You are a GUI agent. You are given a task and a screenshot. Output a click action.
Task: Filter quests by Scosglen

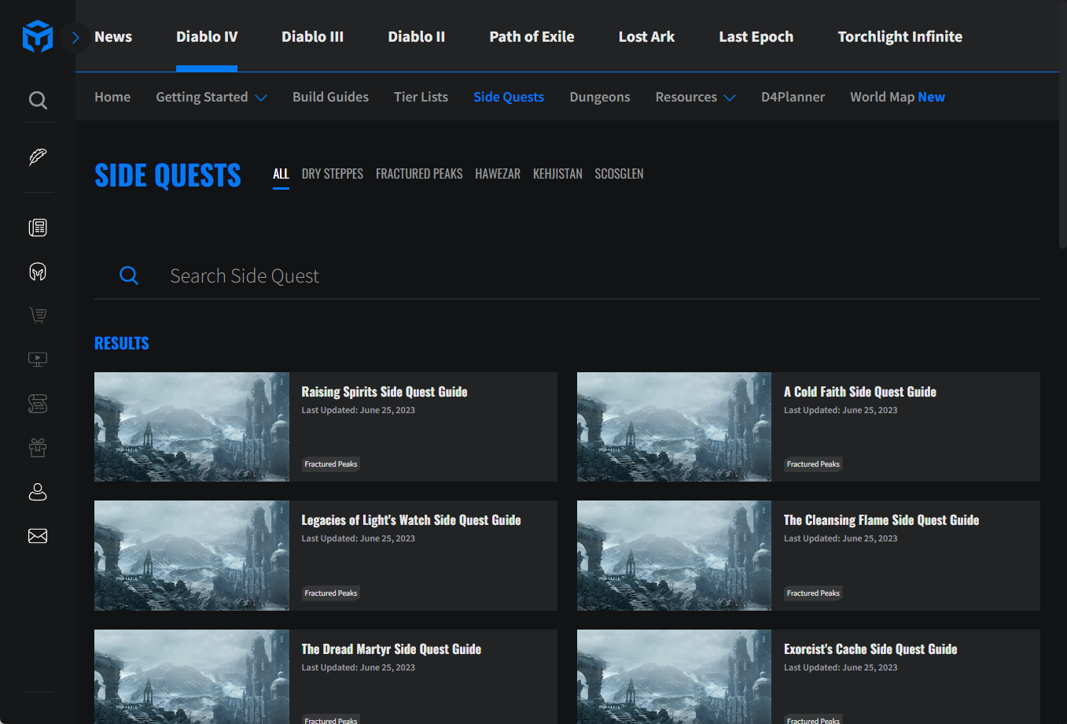(619, 174)
